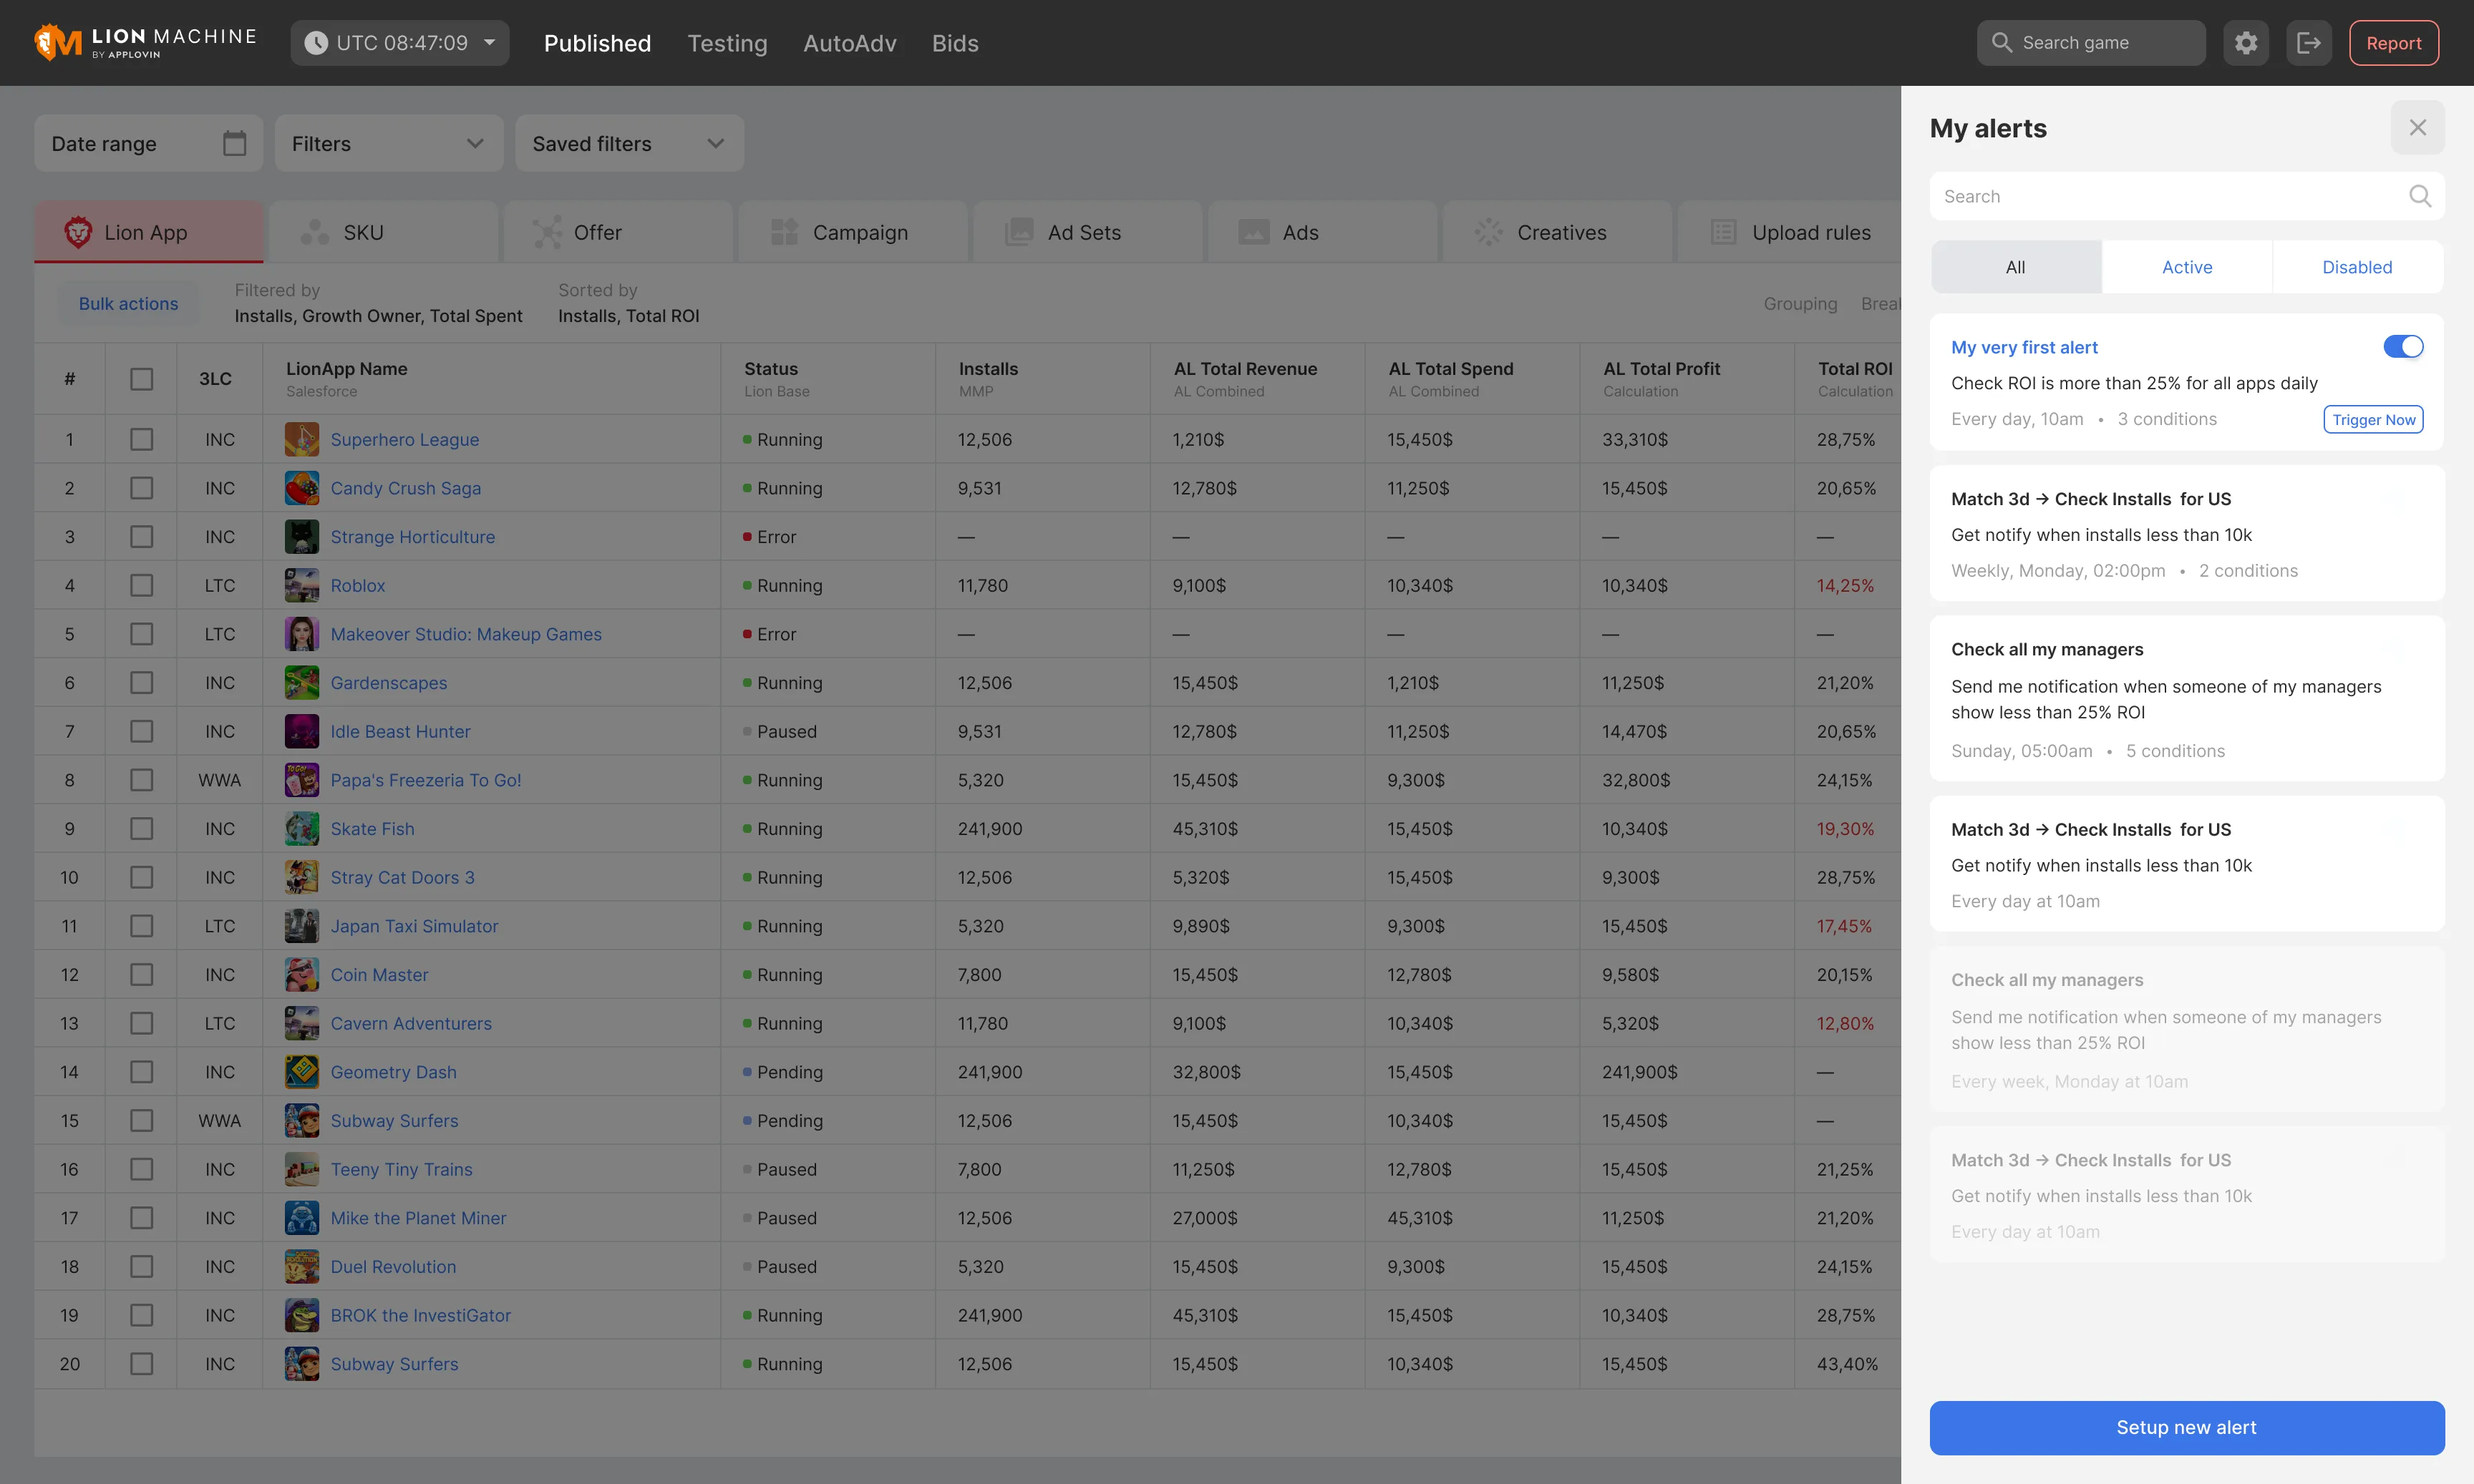The image size is (2474, 1484).
Task: Show only Disabled alerts
Action: pyautogui.click(x=2357, y=267)
